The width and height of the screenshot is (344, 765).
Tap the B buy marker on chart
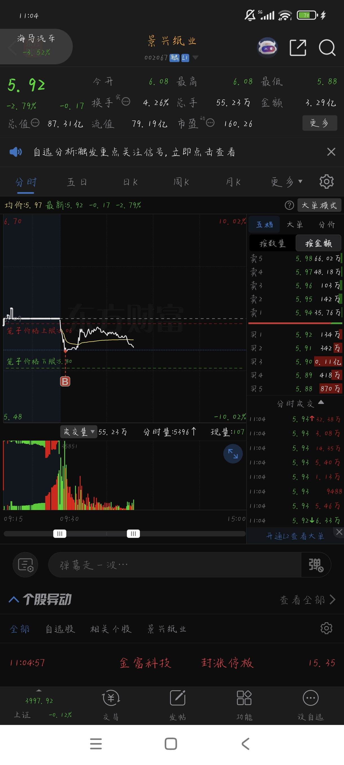coord(65,381)
